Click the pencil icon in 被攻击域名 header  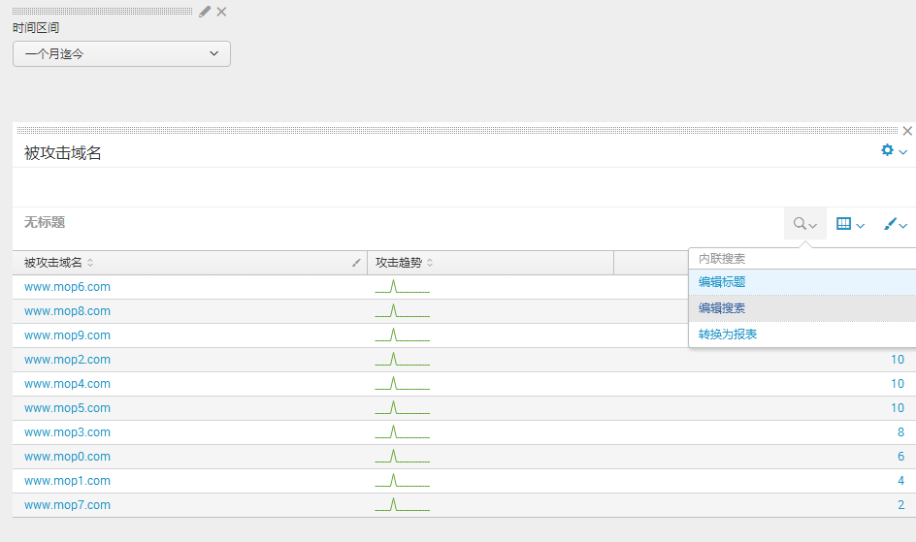pos(356,263)
